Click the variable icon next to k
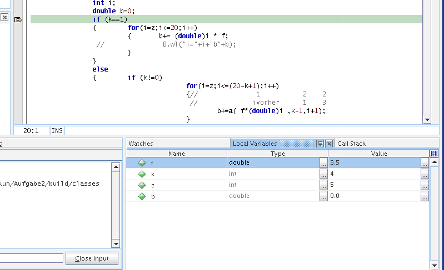Viewport: 444px width, 270px height. [142, 174]
